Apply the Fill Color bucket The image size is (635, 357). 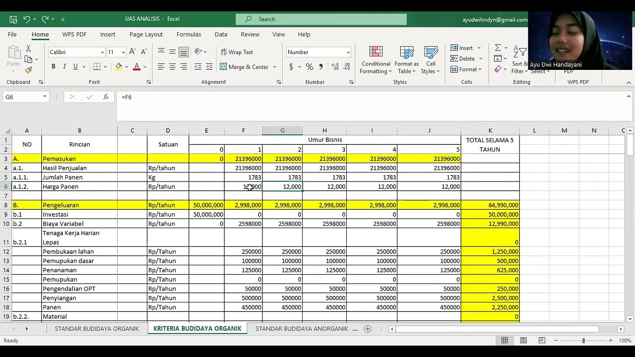119,66
